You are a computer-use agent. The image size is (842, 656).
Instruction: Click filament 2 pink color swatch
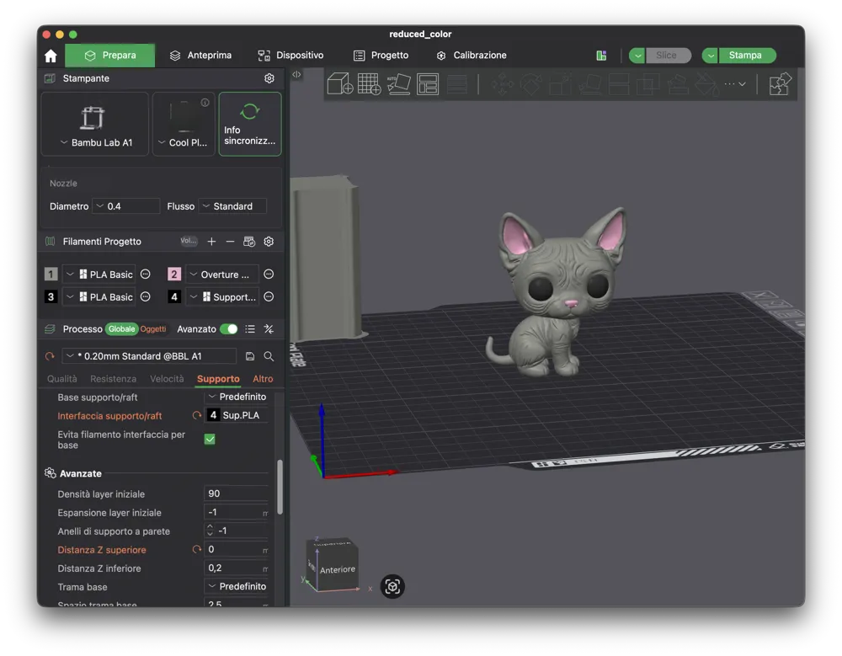(x=174, y=275)
